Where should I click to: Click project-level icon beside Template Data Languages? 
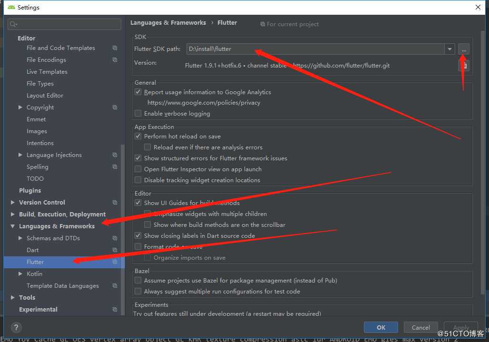pos(115,285)
